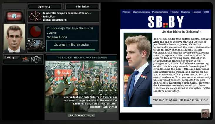Image resolution: width=215 pixels, height=124 pixels.
Task: Click the N/A economy icon
Action: coord(36,60)
